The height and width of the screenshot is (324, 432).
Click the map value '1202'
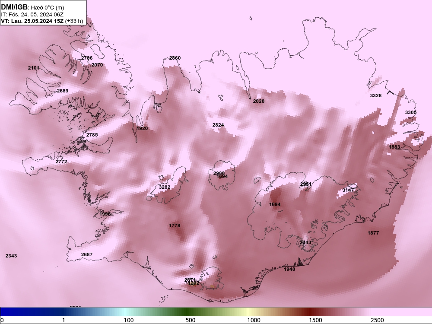pyautogui.click(x=194, y=283)
